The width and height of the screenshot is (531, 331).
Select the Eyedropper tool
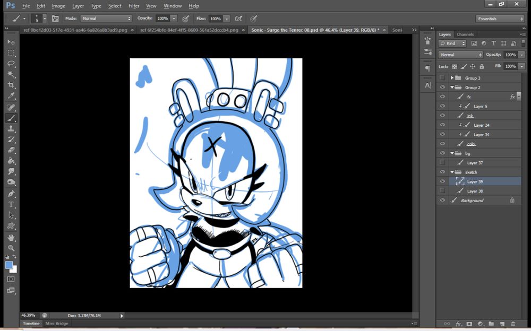click(x=11, y=96)
